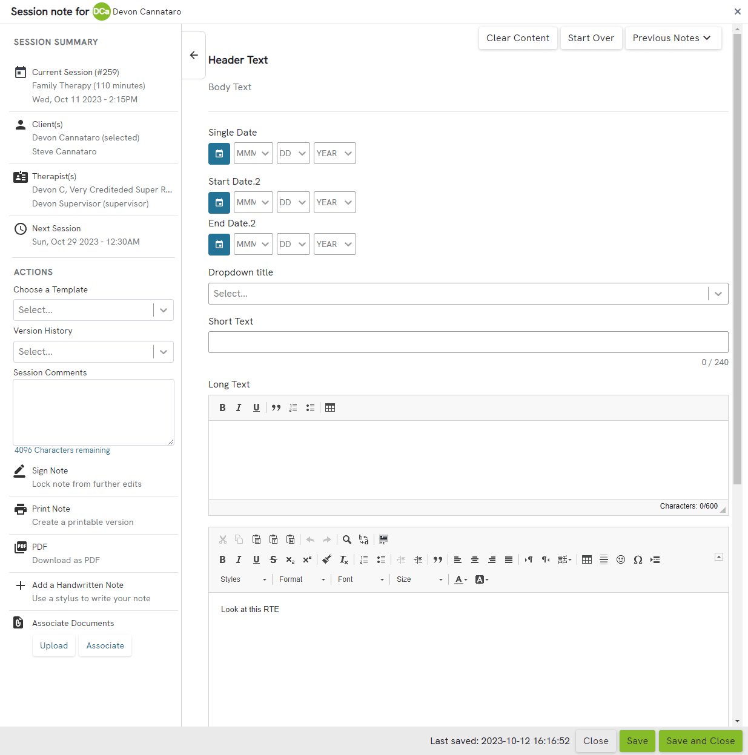Insert a special character using the Omega icon
Viewport: 748px width, 755px height.
pyautogui.click(x=638, y=559)
